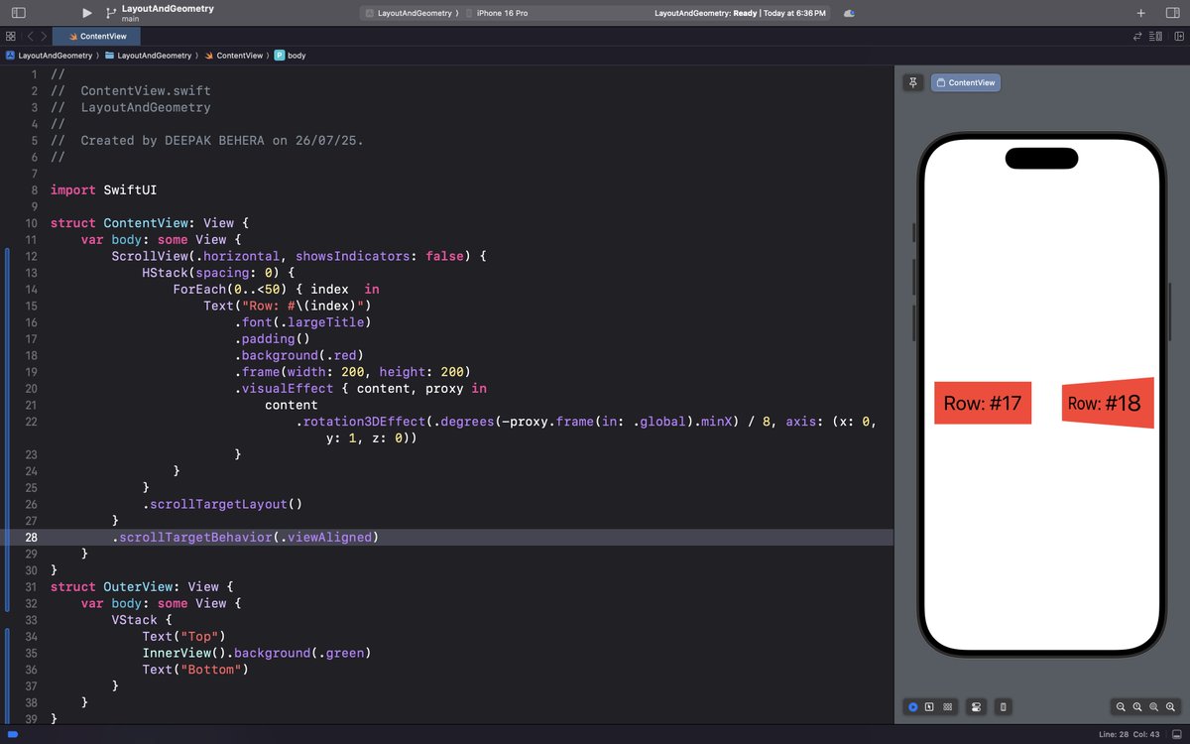Click the .scrollTargetLayout() modifier
The image size is (1190, 744).
[x=222, y=504]
